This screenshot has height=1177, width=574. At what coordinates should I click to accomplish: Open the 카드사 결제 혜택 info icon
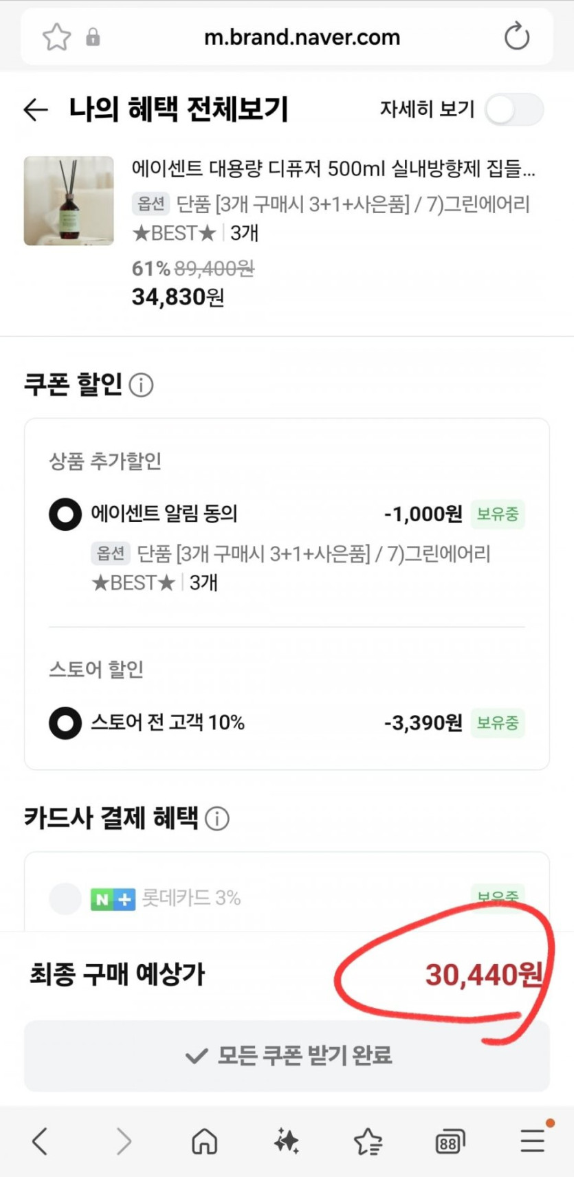click(x=217, y=819)
